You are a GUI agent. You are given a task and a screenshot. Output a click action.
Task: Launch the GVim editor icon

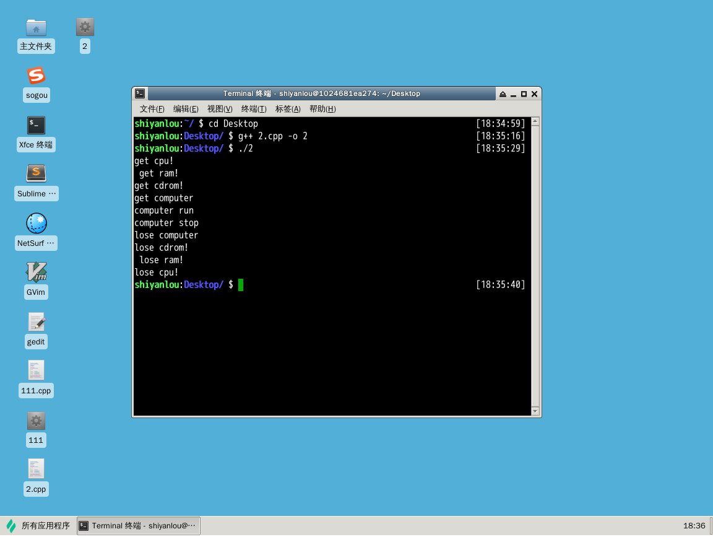coord(36,273)
